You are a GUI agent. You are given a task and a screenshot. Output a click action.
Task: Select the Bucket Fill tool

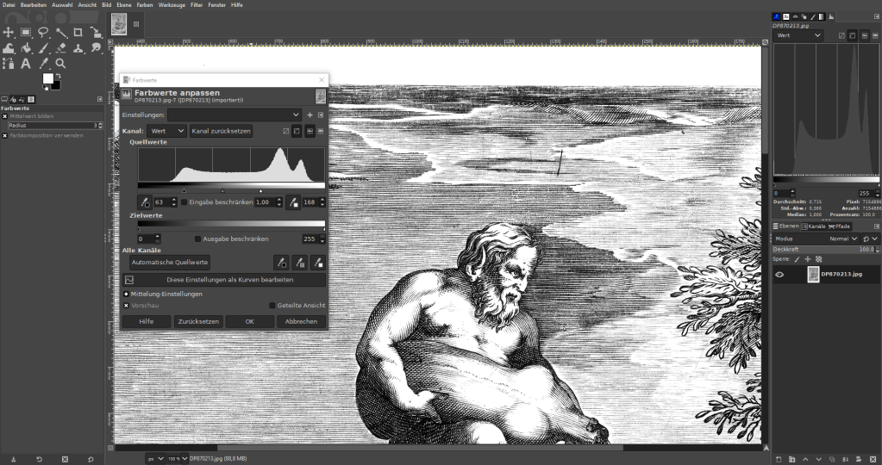(26, 48)
